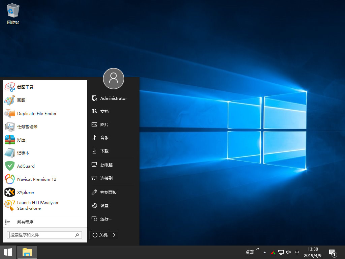Open the 回收站 (Recycle Bin)
The width and height of the screenshot is (345, 259).
[12, 12]
